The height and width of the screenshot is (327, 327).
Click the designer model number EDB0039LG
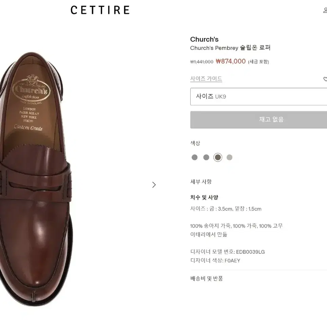250,252
